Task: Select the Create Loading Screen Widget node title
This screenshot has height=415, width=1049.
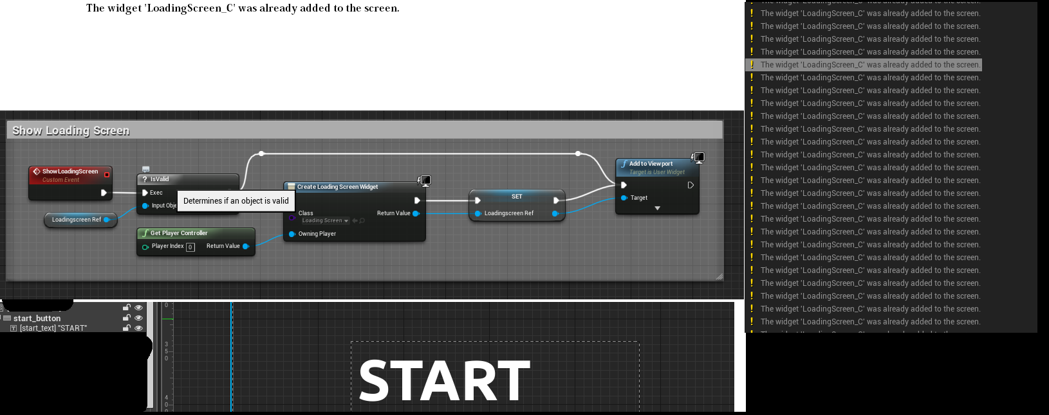Action: pos(337,187)
